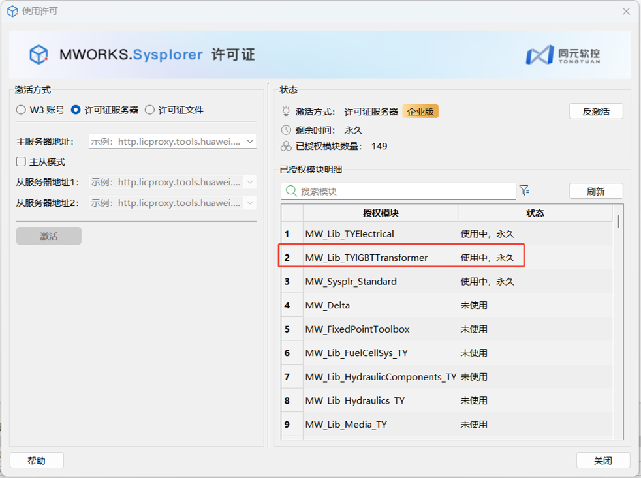Select the MW_Lib_FuelCellSys_TY row
641x478 pixels.
pyautogui.click(x=447, y=353)
